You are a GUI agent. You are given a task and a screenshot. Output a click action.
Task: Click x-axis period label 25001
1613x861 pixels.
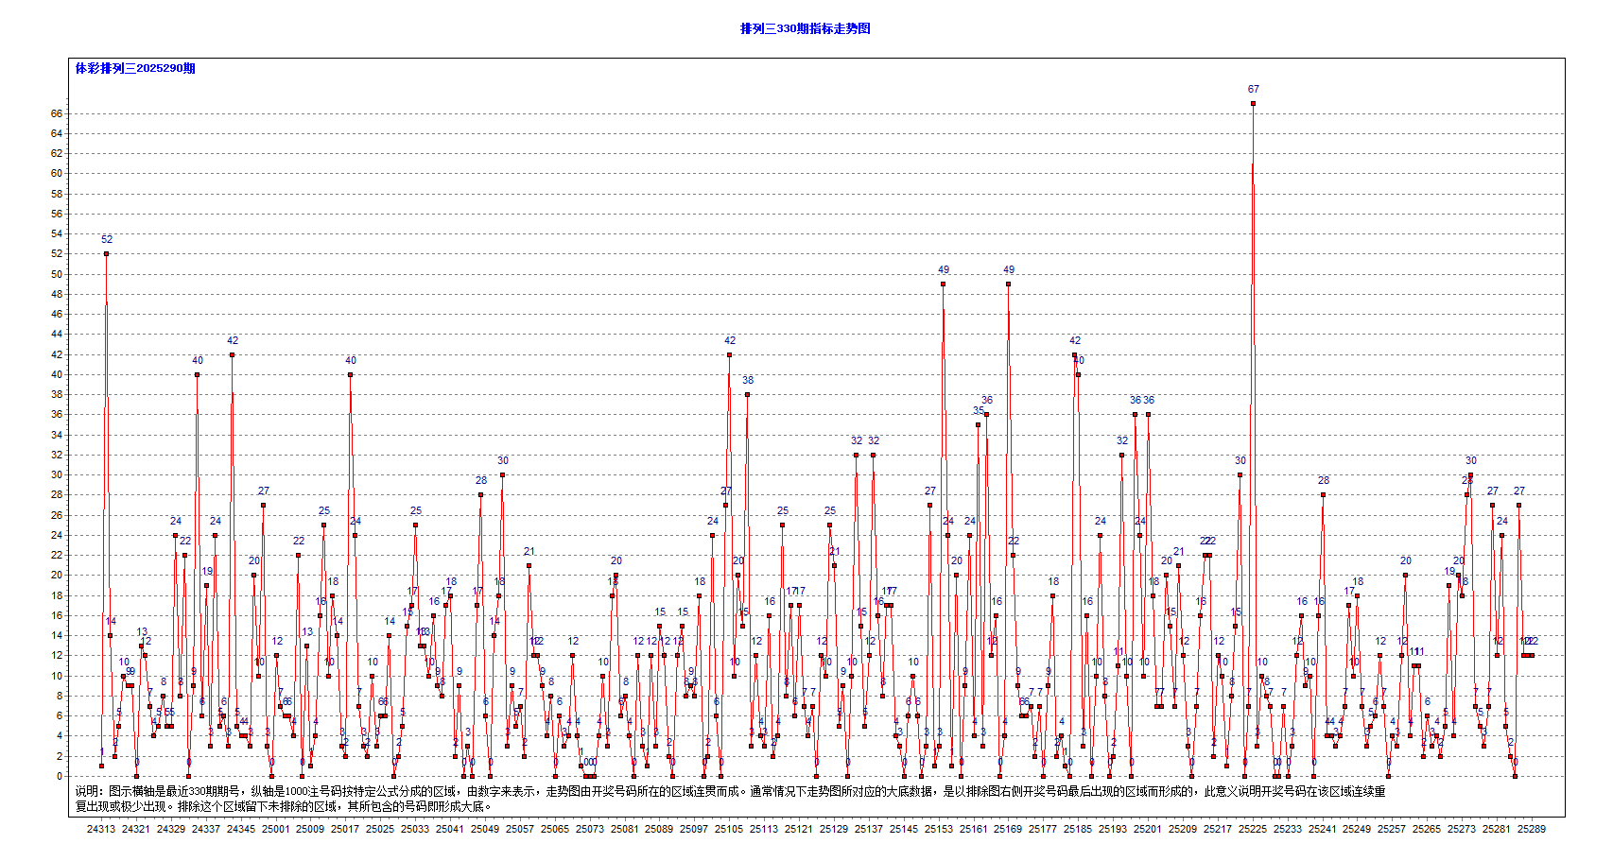pyautogui.click(x=275, y=829)
